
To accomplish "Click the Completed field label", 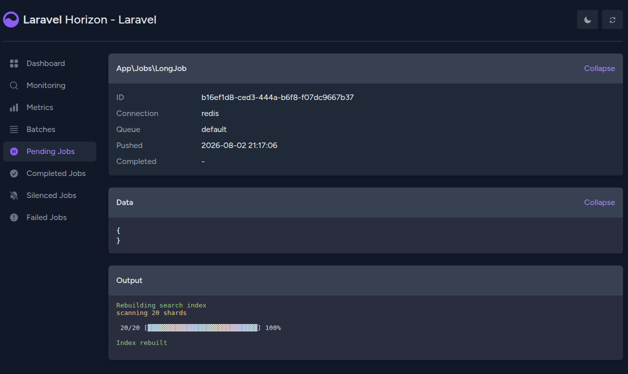I will 136,161.
